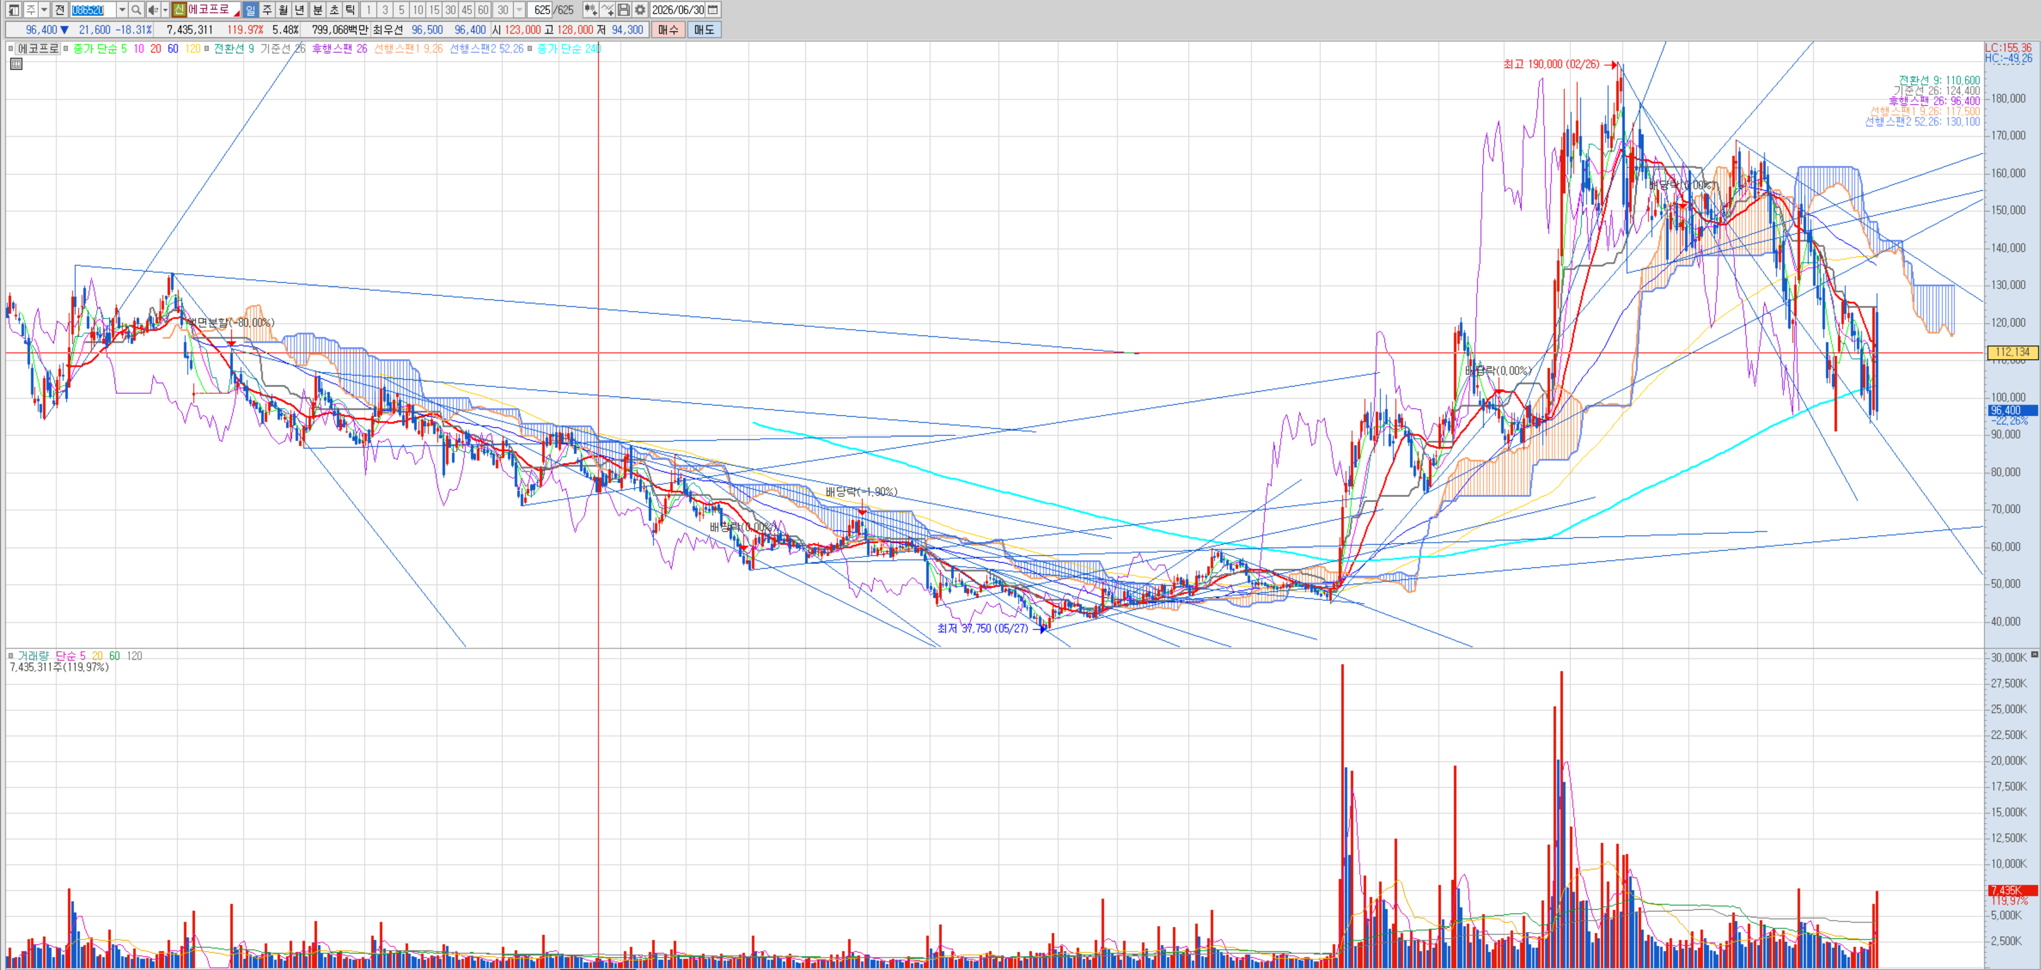Image resolution: width=2041 pixels, height=970 pixels.
Task: Click the 거래량 volume legend label
Action: (x=33, y=656)
